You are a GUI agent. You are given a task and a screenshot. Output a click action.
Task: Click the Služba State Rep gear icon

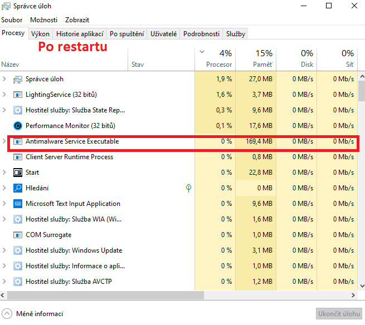tap(18, 110)
